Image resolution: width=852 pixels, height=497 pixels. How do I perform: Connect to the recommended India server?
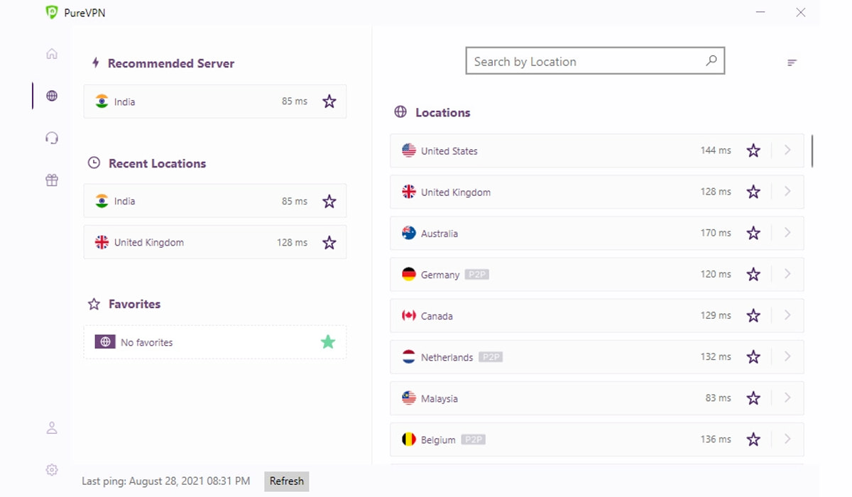177,102
